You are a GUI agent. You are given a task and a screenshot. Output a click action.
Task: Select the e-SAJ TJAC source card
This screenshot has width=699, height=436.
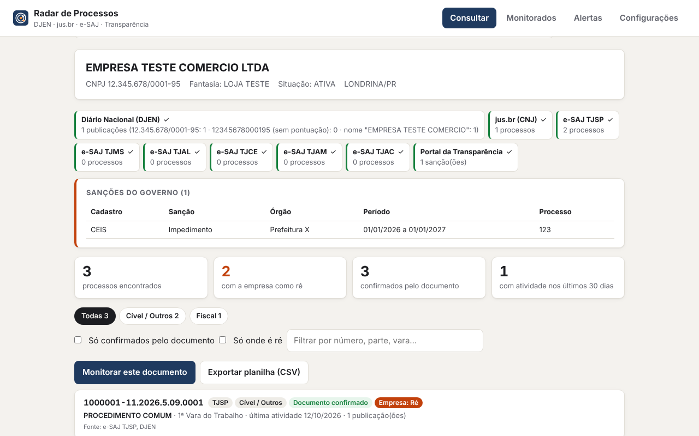(378, 157)
